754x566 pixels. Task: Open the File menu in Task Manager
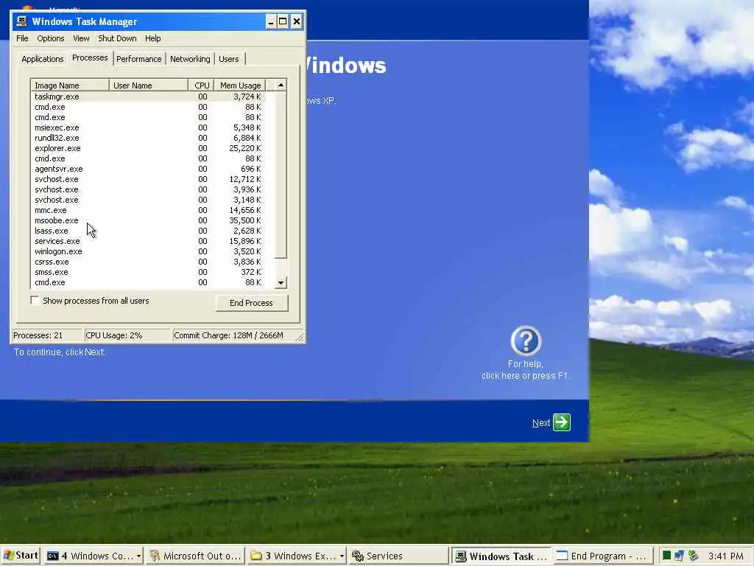pyautogui.click(x=22, y=38)
